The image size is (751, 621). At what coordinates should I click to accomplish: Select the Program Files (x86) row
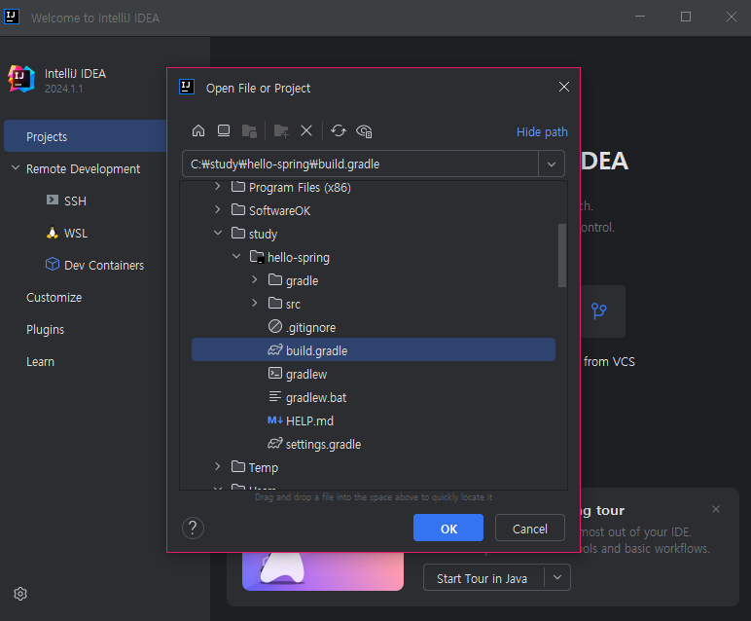[x=374, y=187]
